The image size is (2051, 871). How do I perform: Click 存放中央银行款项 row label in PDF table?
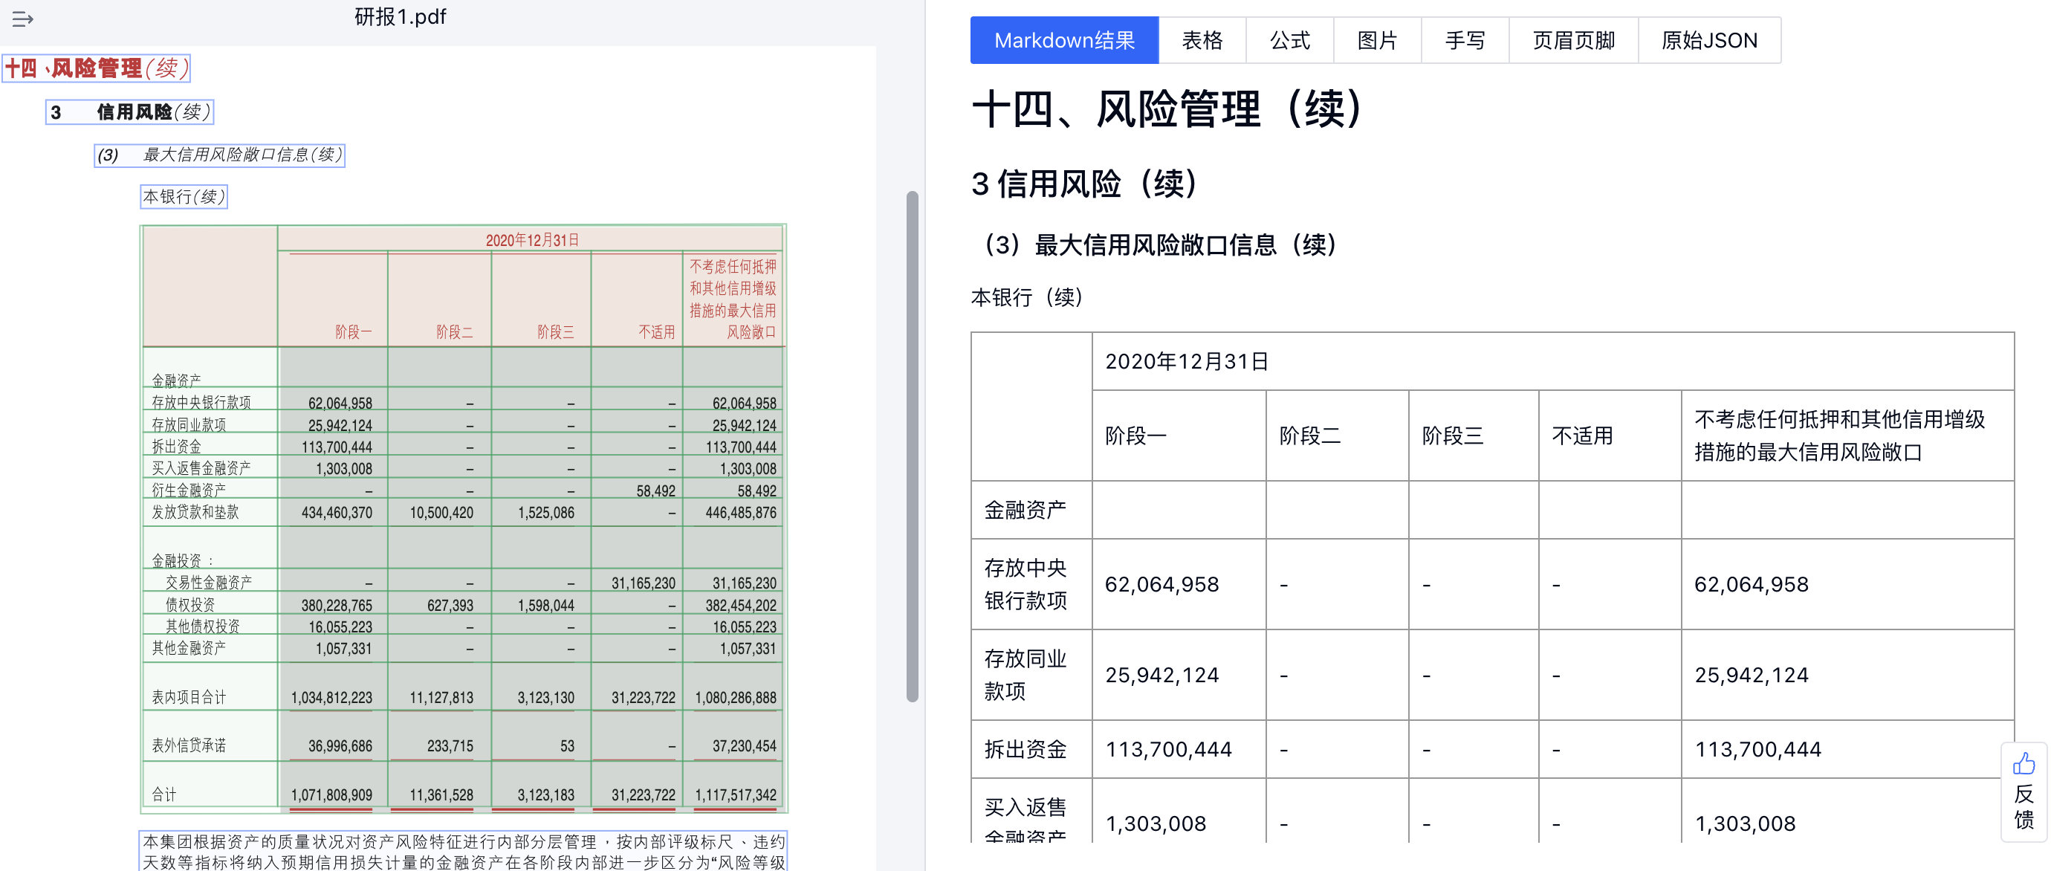click(201, 402)
